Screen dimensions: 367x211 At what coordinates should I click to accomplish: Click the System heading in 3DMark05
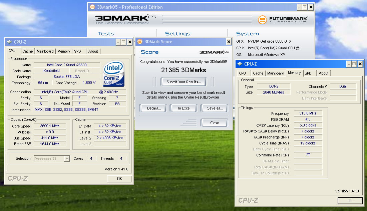(x=248, y=34)
